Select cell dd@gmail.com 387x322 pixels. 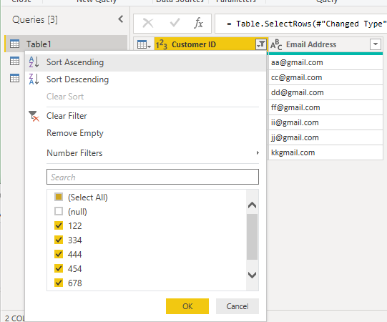[x=325, y=92]
